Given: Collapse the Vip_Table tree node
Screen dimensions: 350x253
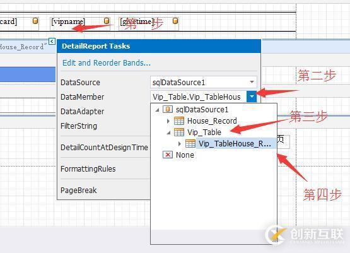Looking at the screenshot, I should click(168, 132).
